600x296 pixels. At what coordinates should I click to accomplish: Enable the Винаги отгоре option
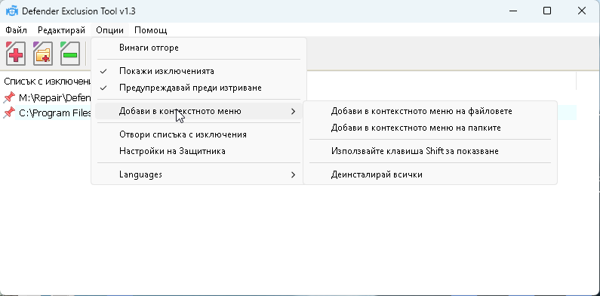coord(198,48)
